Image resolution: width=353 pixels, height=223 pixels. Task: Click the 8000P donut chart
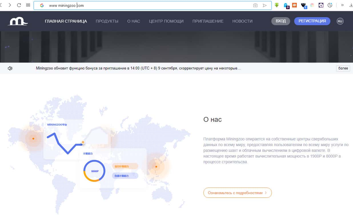[95, 171]
